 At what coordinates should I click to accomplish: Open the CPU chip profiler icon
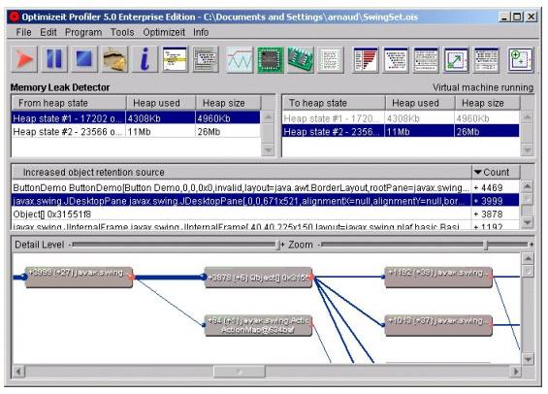coord(271,60)
